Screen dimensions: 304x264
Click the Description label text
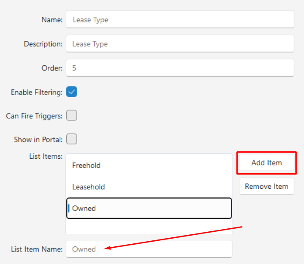(x=43, y=44)
